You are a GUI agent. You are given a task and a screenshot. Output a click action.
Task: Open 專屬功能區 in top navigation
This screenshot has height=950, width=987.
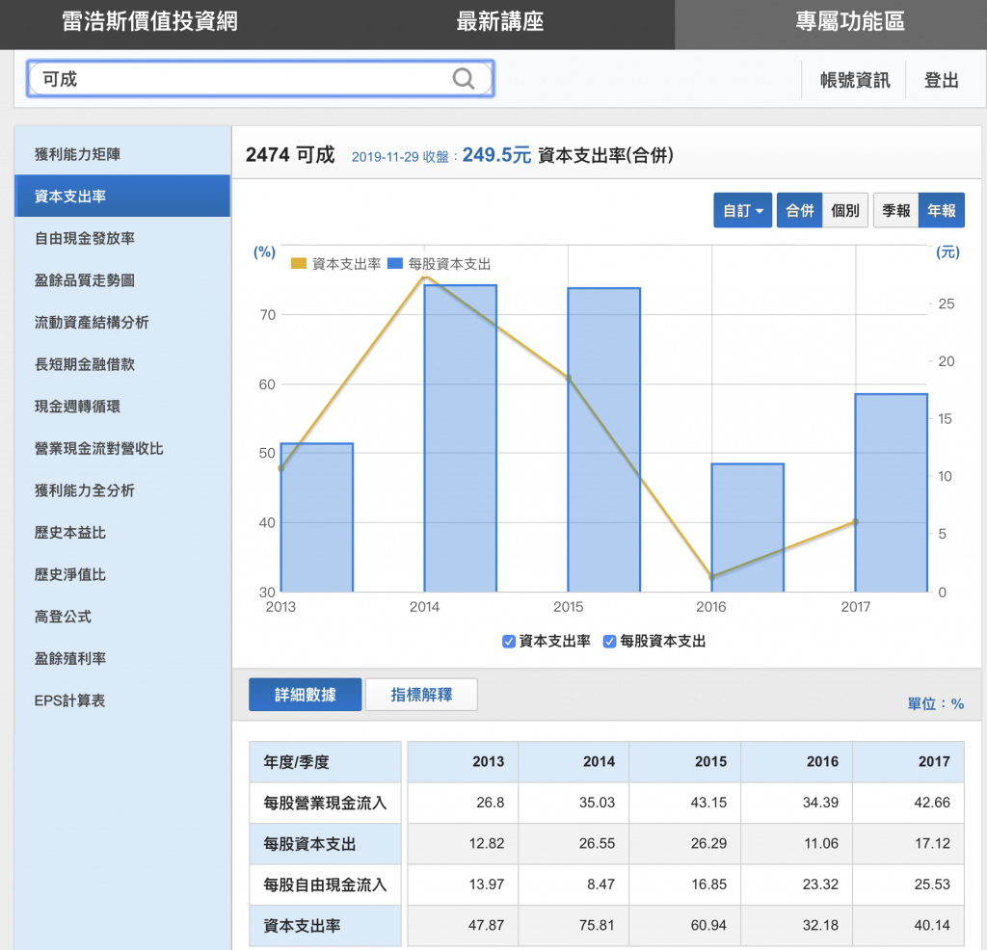(849, 23)
